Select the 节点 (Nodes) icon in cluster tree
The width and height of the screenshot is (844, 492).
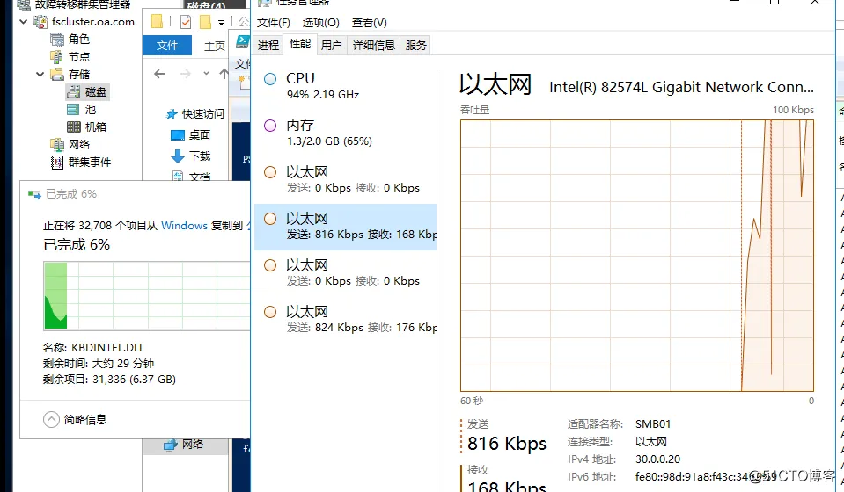pyautogui.click(x=57, y=56)
